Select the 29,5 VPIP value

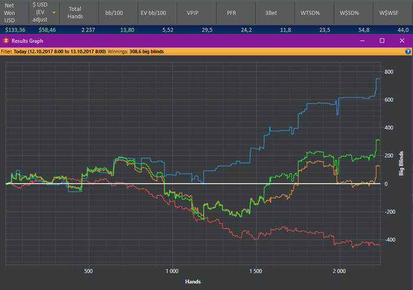[207, 29]
